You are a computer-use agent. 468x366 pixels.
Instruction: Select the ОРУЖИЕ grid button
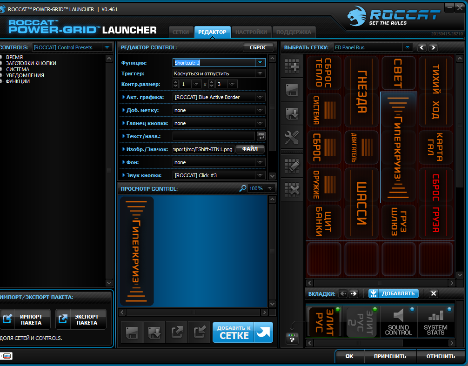(x=324, y=185)
